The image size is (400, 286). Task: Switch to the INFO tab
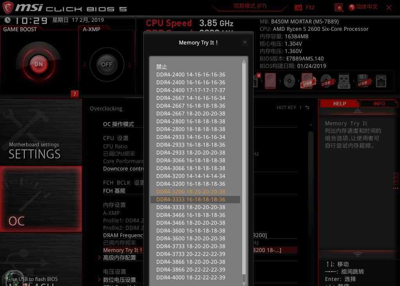(379, 103)
